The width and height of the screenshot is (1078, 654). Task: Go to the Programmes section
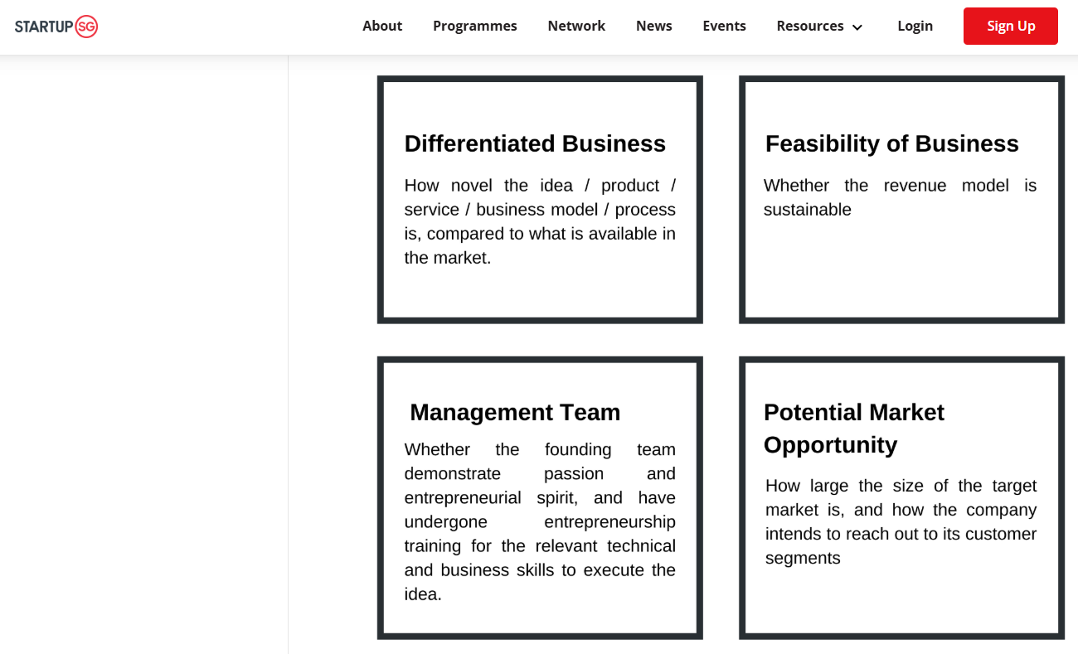[x=474, y=27]
